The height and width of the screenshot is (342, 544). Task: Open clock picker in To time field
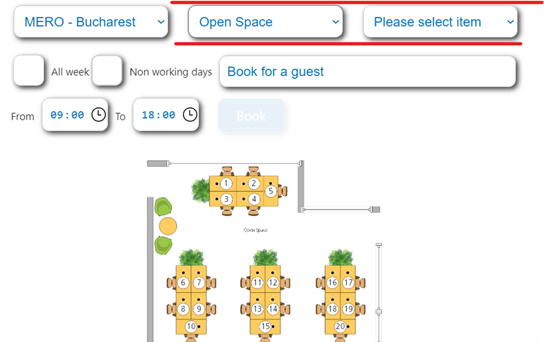tap(190, 114)
